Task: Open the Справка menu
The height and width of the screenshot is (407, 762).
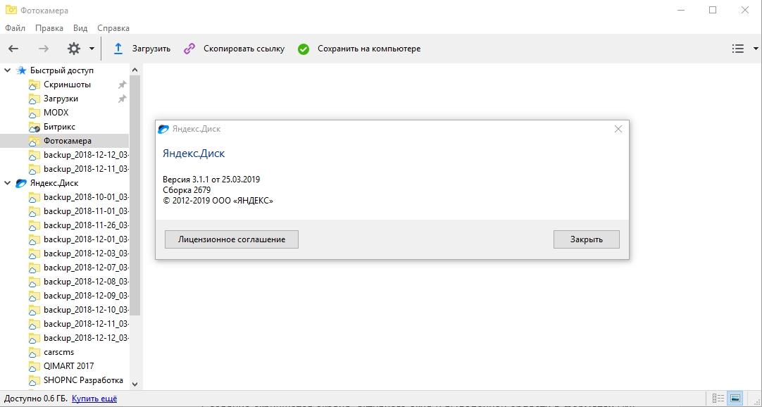Action: click(x=113, y=28)
